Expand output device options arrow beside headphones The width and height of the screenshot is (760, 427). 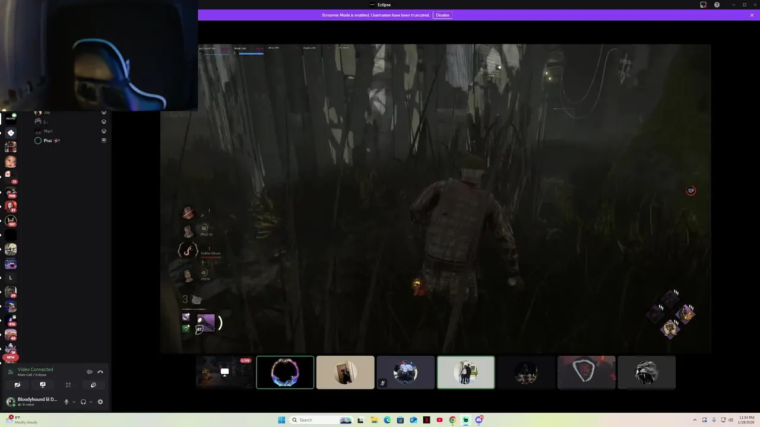[91, 401]
